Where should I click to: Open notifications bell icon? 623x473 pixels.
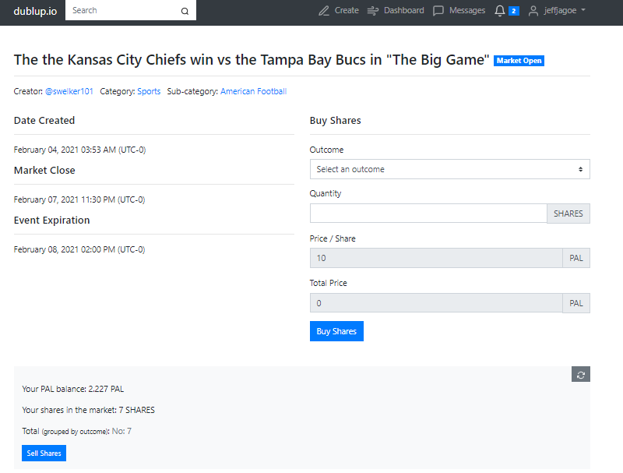500,11
